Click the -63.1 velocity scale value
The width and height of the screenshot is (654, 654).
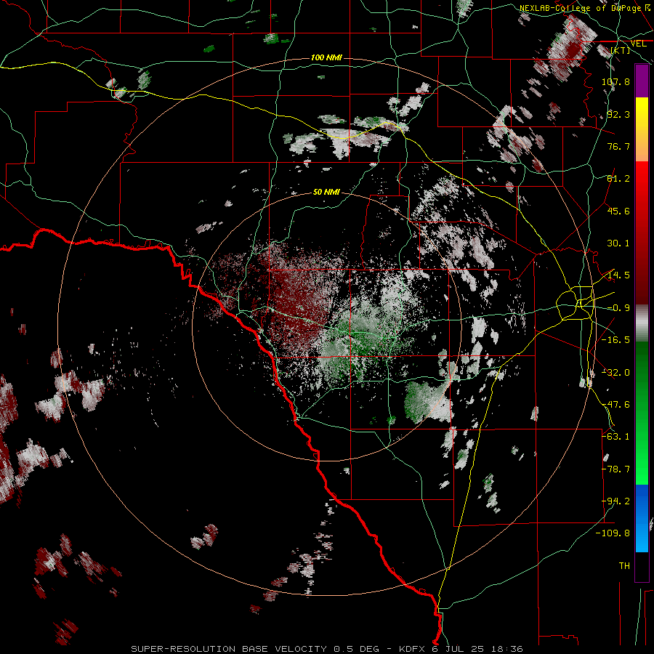615,437
